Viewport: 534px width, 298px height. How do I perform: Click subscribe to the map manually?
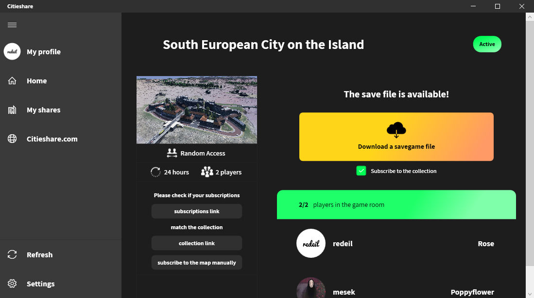pyautogui.click(x=197, y=263)
